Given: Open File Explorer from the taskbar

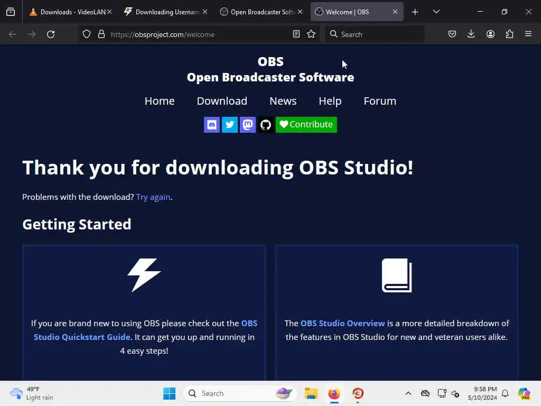Looking at the screenshot, I should (311, 393).
